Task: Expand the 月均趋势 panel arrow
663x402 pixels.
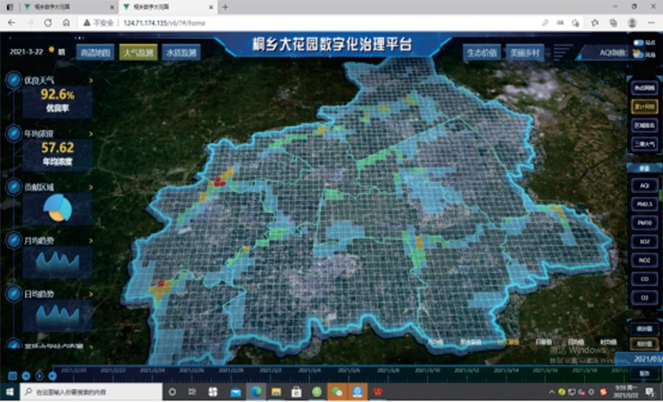Action: pos(90,240)
